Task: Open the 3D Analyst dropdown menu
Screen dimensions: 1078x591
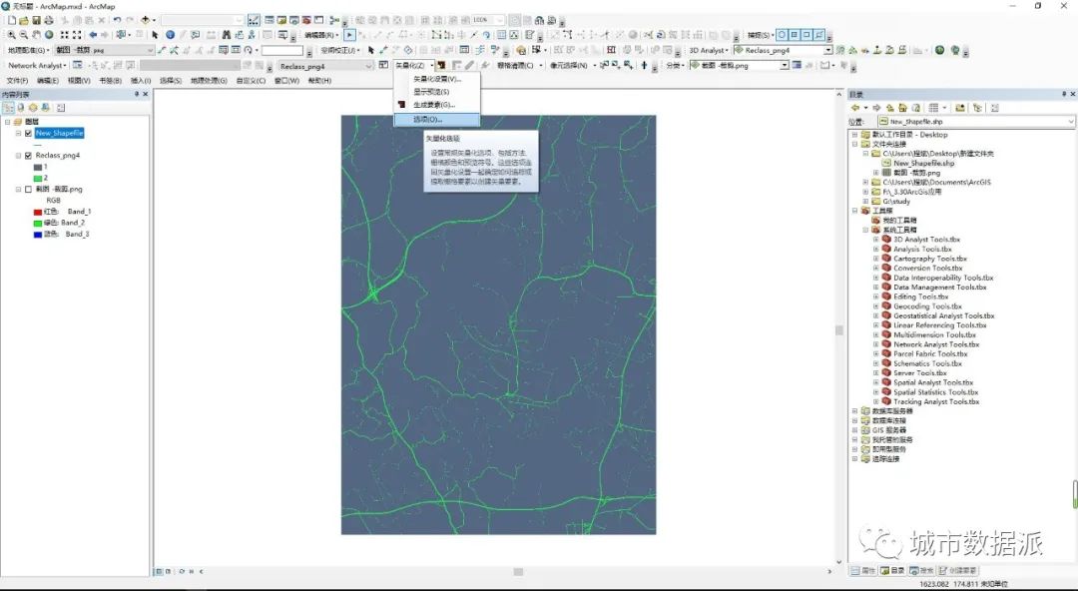Action: click(x=708, y=50)
